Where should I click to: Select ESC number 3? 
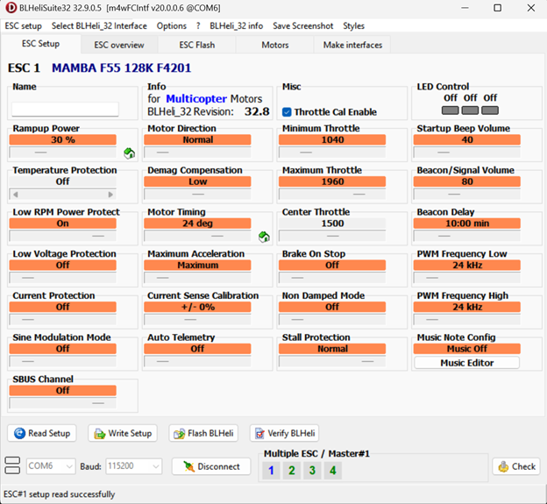coord(312,470)
